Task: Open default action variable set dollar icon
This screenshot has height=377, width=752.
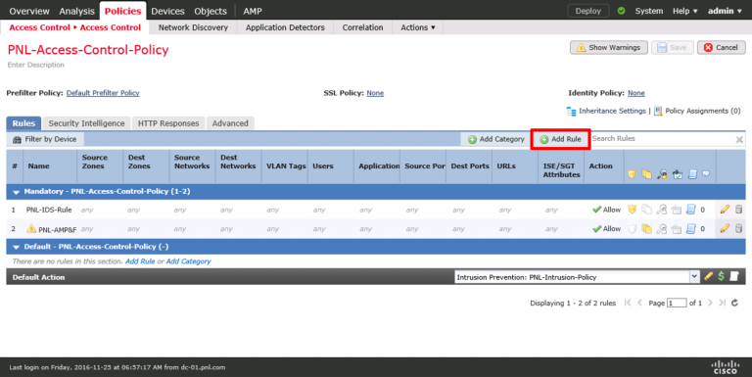Action: point(721,276)
